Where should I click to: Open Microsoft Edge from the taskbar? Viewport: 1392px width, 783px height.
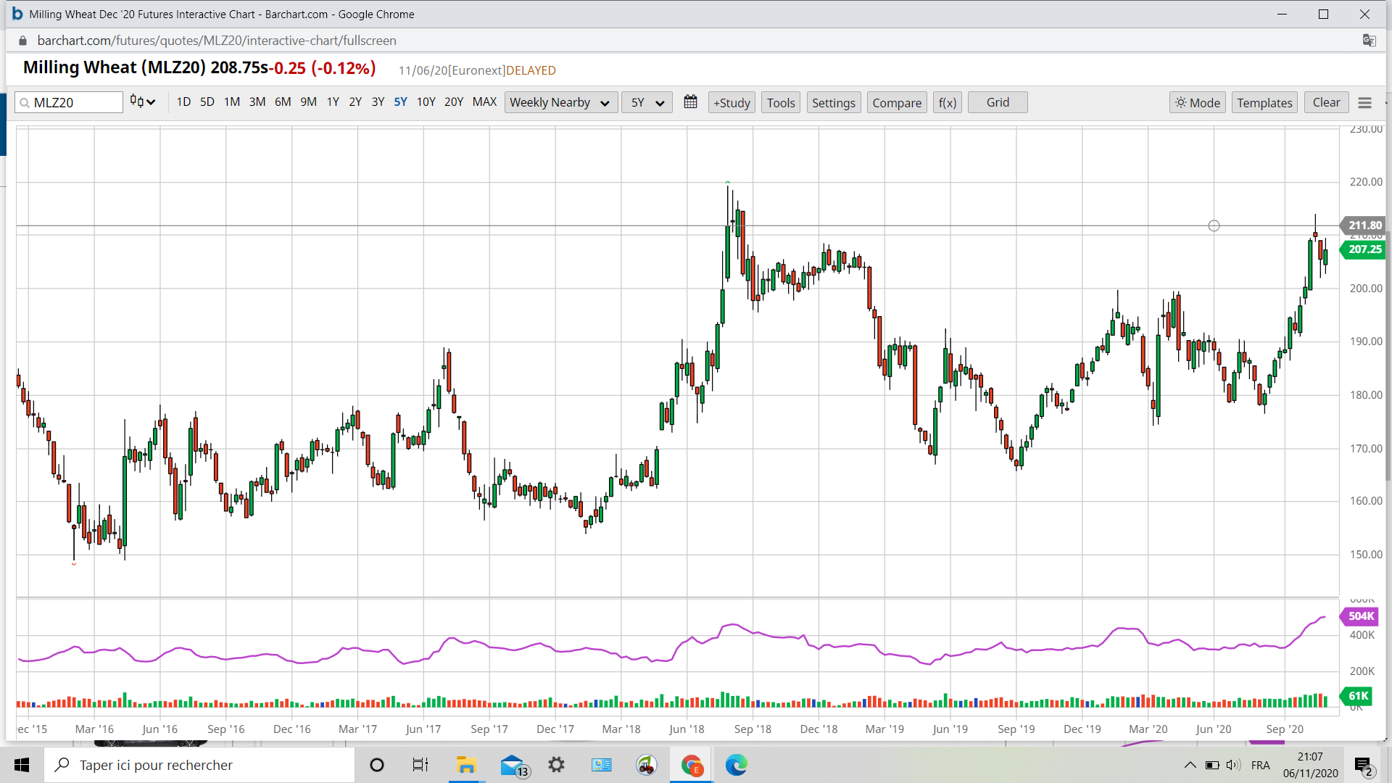[736, 765]
